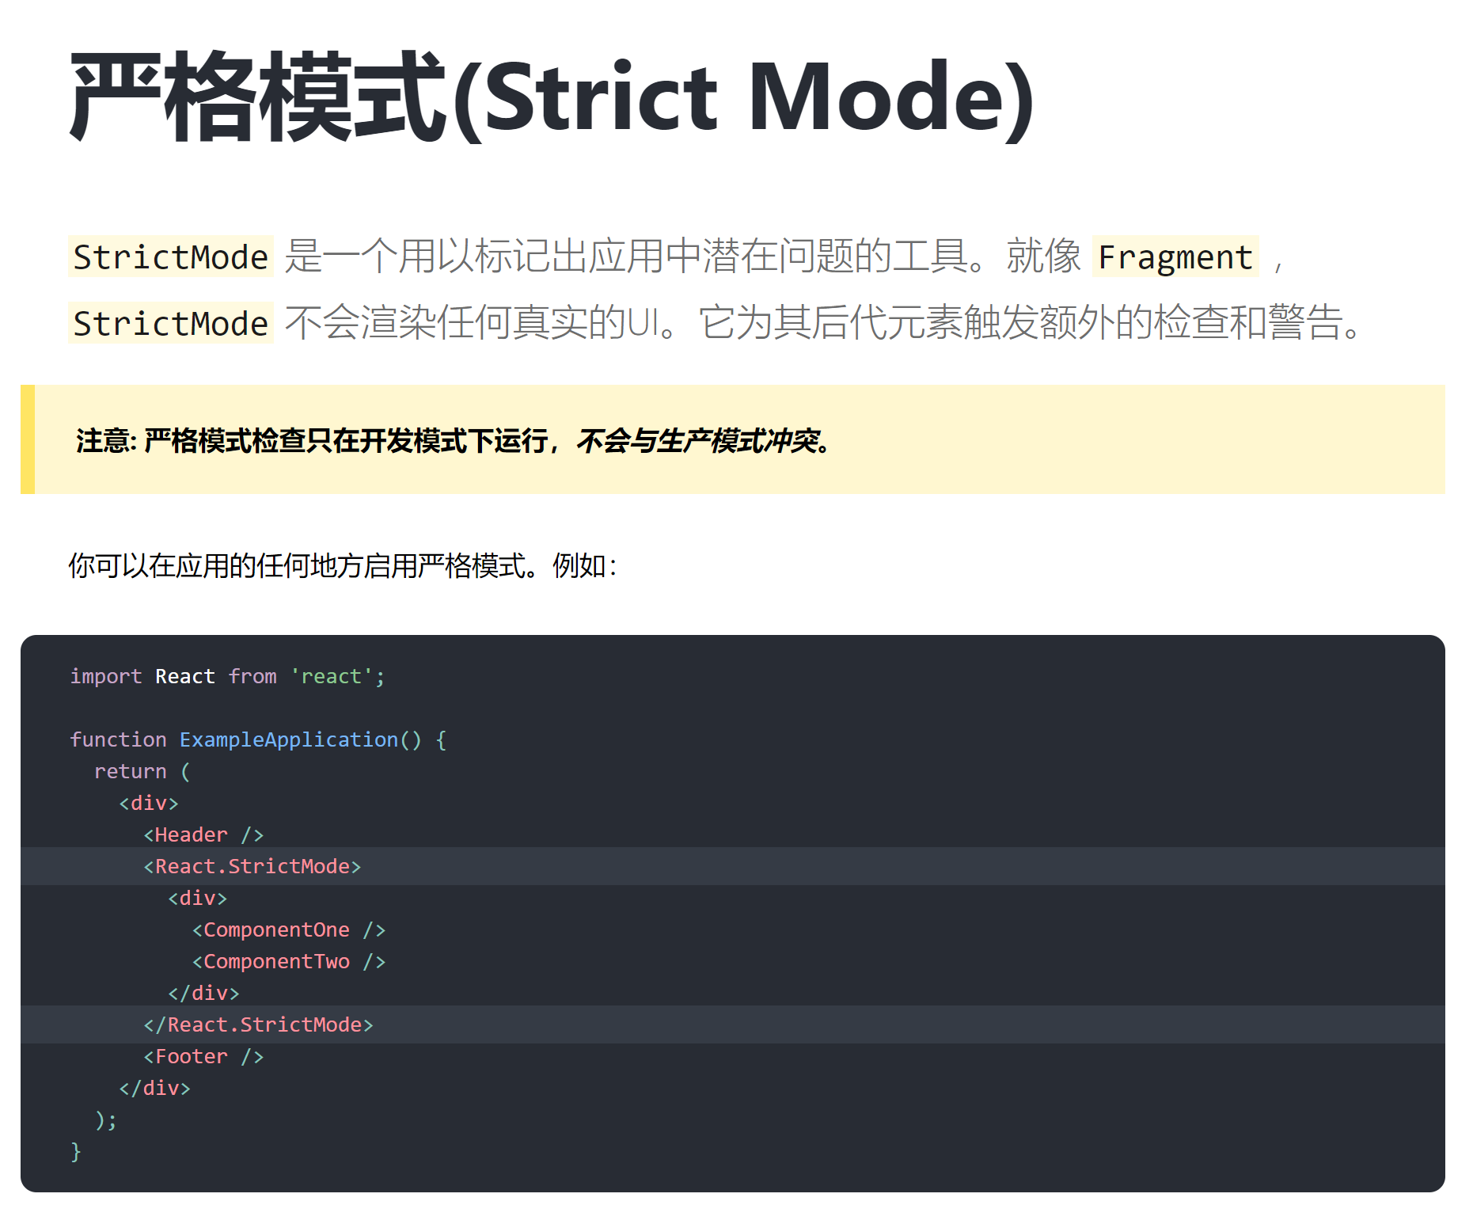The width and height of the screenshot is (1473, 1205).
Task: Click the Fragment inline code span
Action: coord(1175,257)
